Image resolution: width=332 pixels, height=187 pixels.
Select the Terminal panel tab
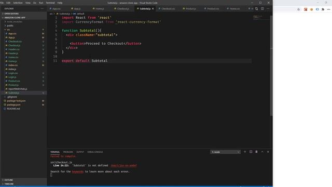[x=55, y=152]
